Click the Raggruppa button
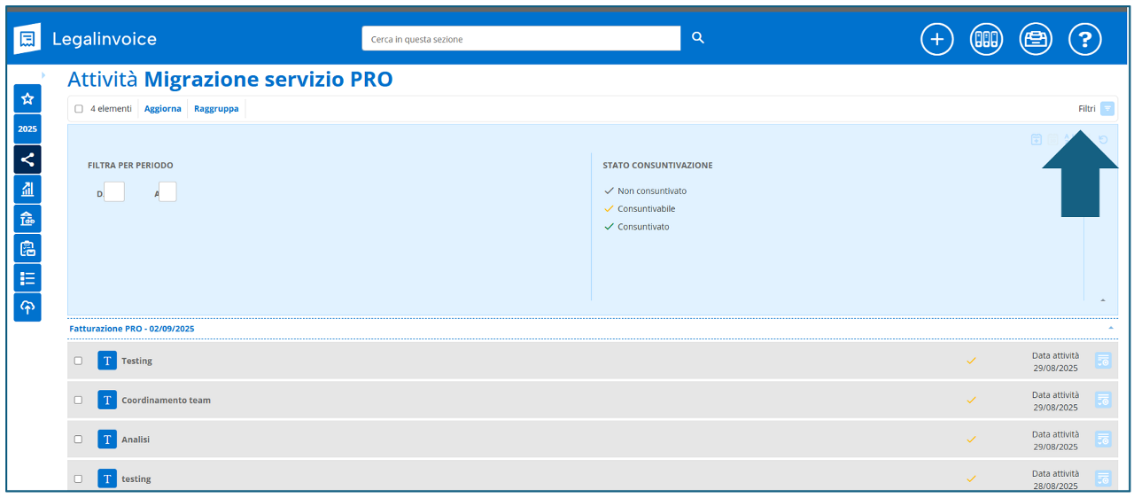This screenshot has width=1134, height=498. pos(216,109)
